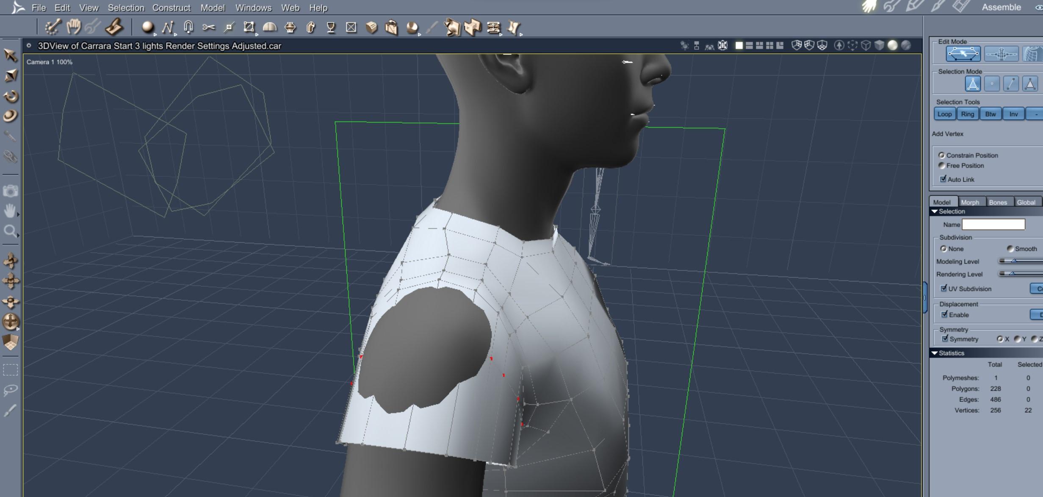
Task: Select the lathe goblet tool
Action: 331,28
